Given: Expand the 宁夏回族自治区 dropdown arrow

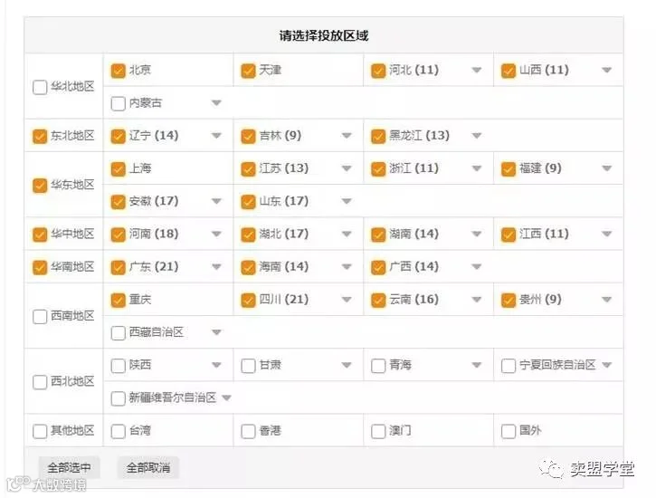Looking at the screenshot, I should coord(606,365).
